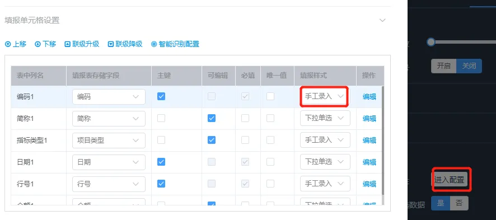Click the 表中列名 column header
Viewport: 496px width, 220px height.
[39, 76]
